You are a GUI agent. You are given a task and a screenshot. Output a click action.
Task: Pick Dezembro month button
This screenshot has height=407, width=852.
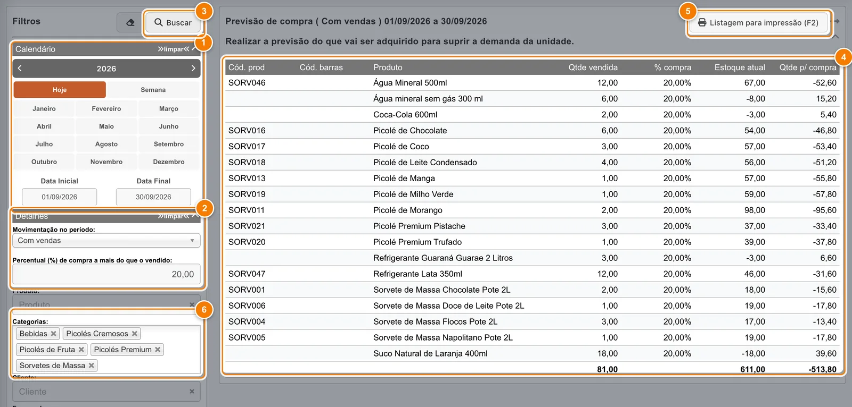coord(169,162)
